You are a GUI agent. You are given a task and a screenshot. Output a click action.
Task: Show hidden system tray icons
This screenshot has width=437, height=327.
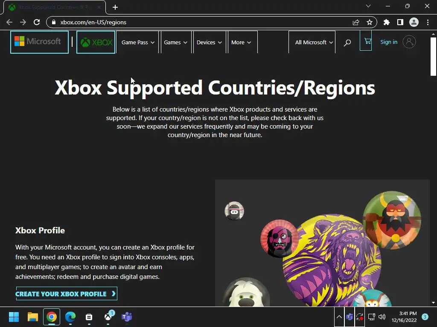point(339,317)
